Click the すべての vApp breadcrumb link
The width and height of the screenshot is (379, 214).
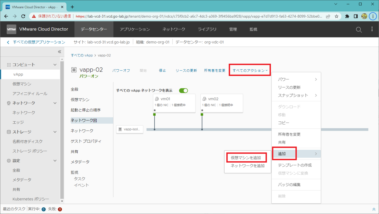point(82,55)
